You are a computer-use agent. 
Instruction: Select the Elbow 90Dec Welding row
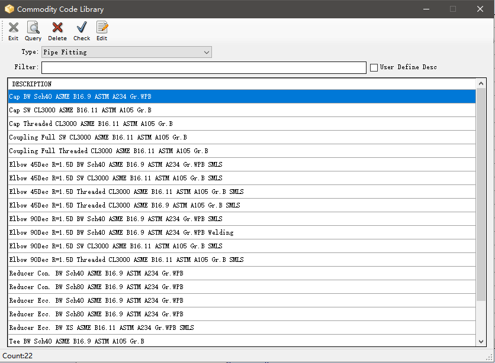pyautogui.click(x=178, y=232)
